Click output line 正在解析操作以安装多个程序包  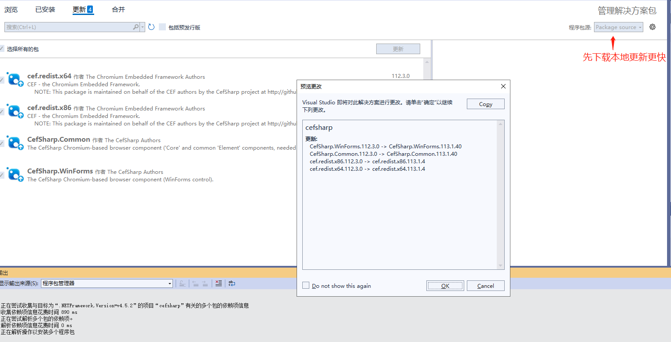click(x=37, y=332)
